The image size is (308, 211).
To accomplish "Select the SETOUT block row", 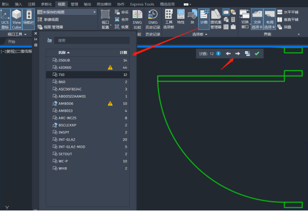I will point(87,154).
